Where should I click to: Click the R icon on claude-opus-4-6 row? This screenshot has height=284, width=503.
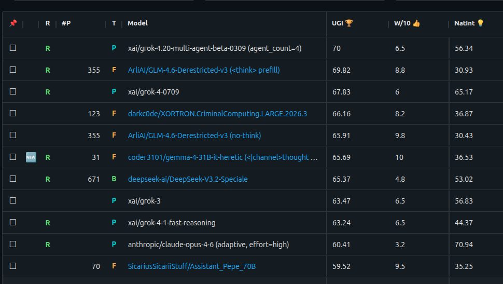point(48,245)
